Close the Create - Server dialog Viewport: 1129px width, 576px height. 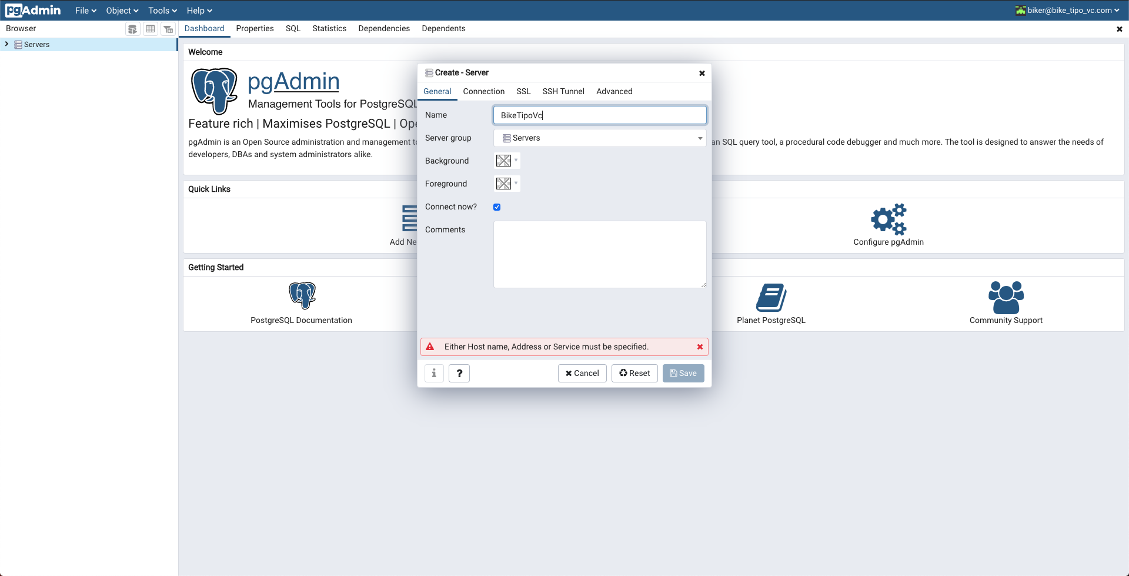coord(702,73)
